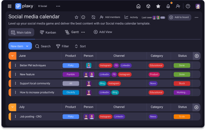Open board options three-dot menu
Screen dimensions: 206x130
[x=197, y=17]
